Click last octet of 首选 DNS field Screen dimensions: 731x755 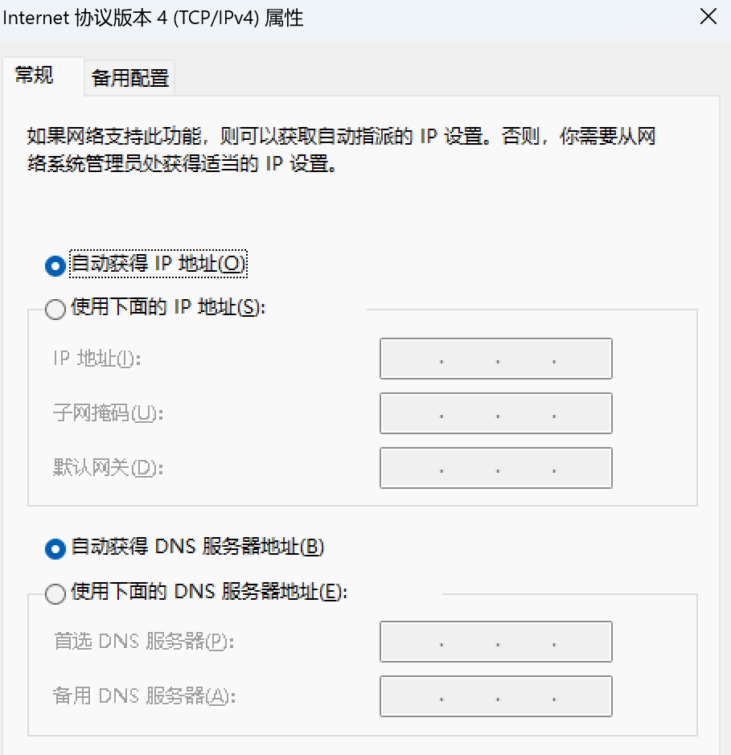pyautogui.click(x=583, y=642)
